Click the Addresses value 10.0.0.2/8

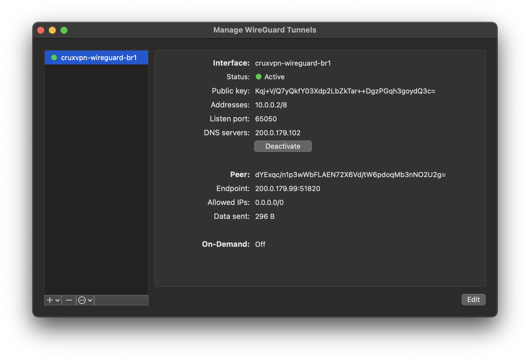(x=271, y=105)
